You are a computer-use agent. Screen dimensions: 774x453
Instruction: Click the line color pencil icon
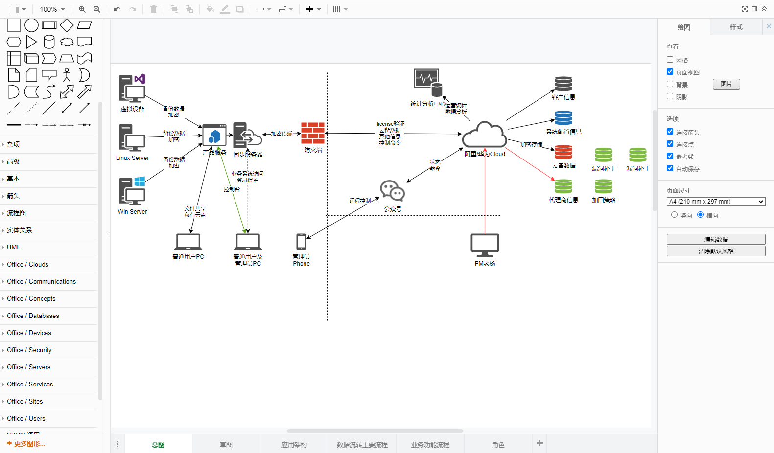click(x=225, y=9)
